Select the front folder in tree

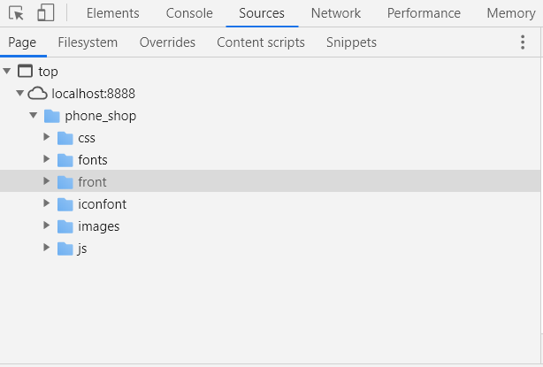[92, 182]
